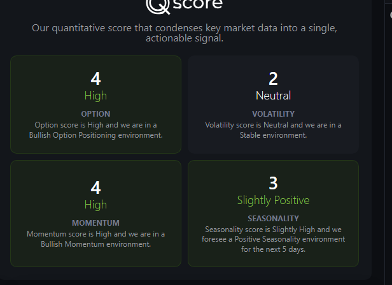Image resolution: width=392 pixels, height=285 pixels.
Task: Click the Slightly Positive seasonality label
Action: click(x=273, y=200)
